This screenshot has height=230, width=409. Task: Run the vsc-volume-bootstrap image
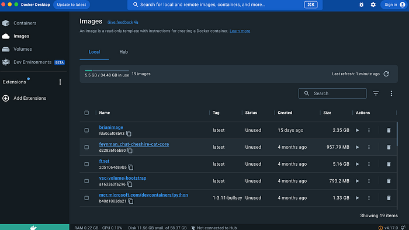[358, 181]
